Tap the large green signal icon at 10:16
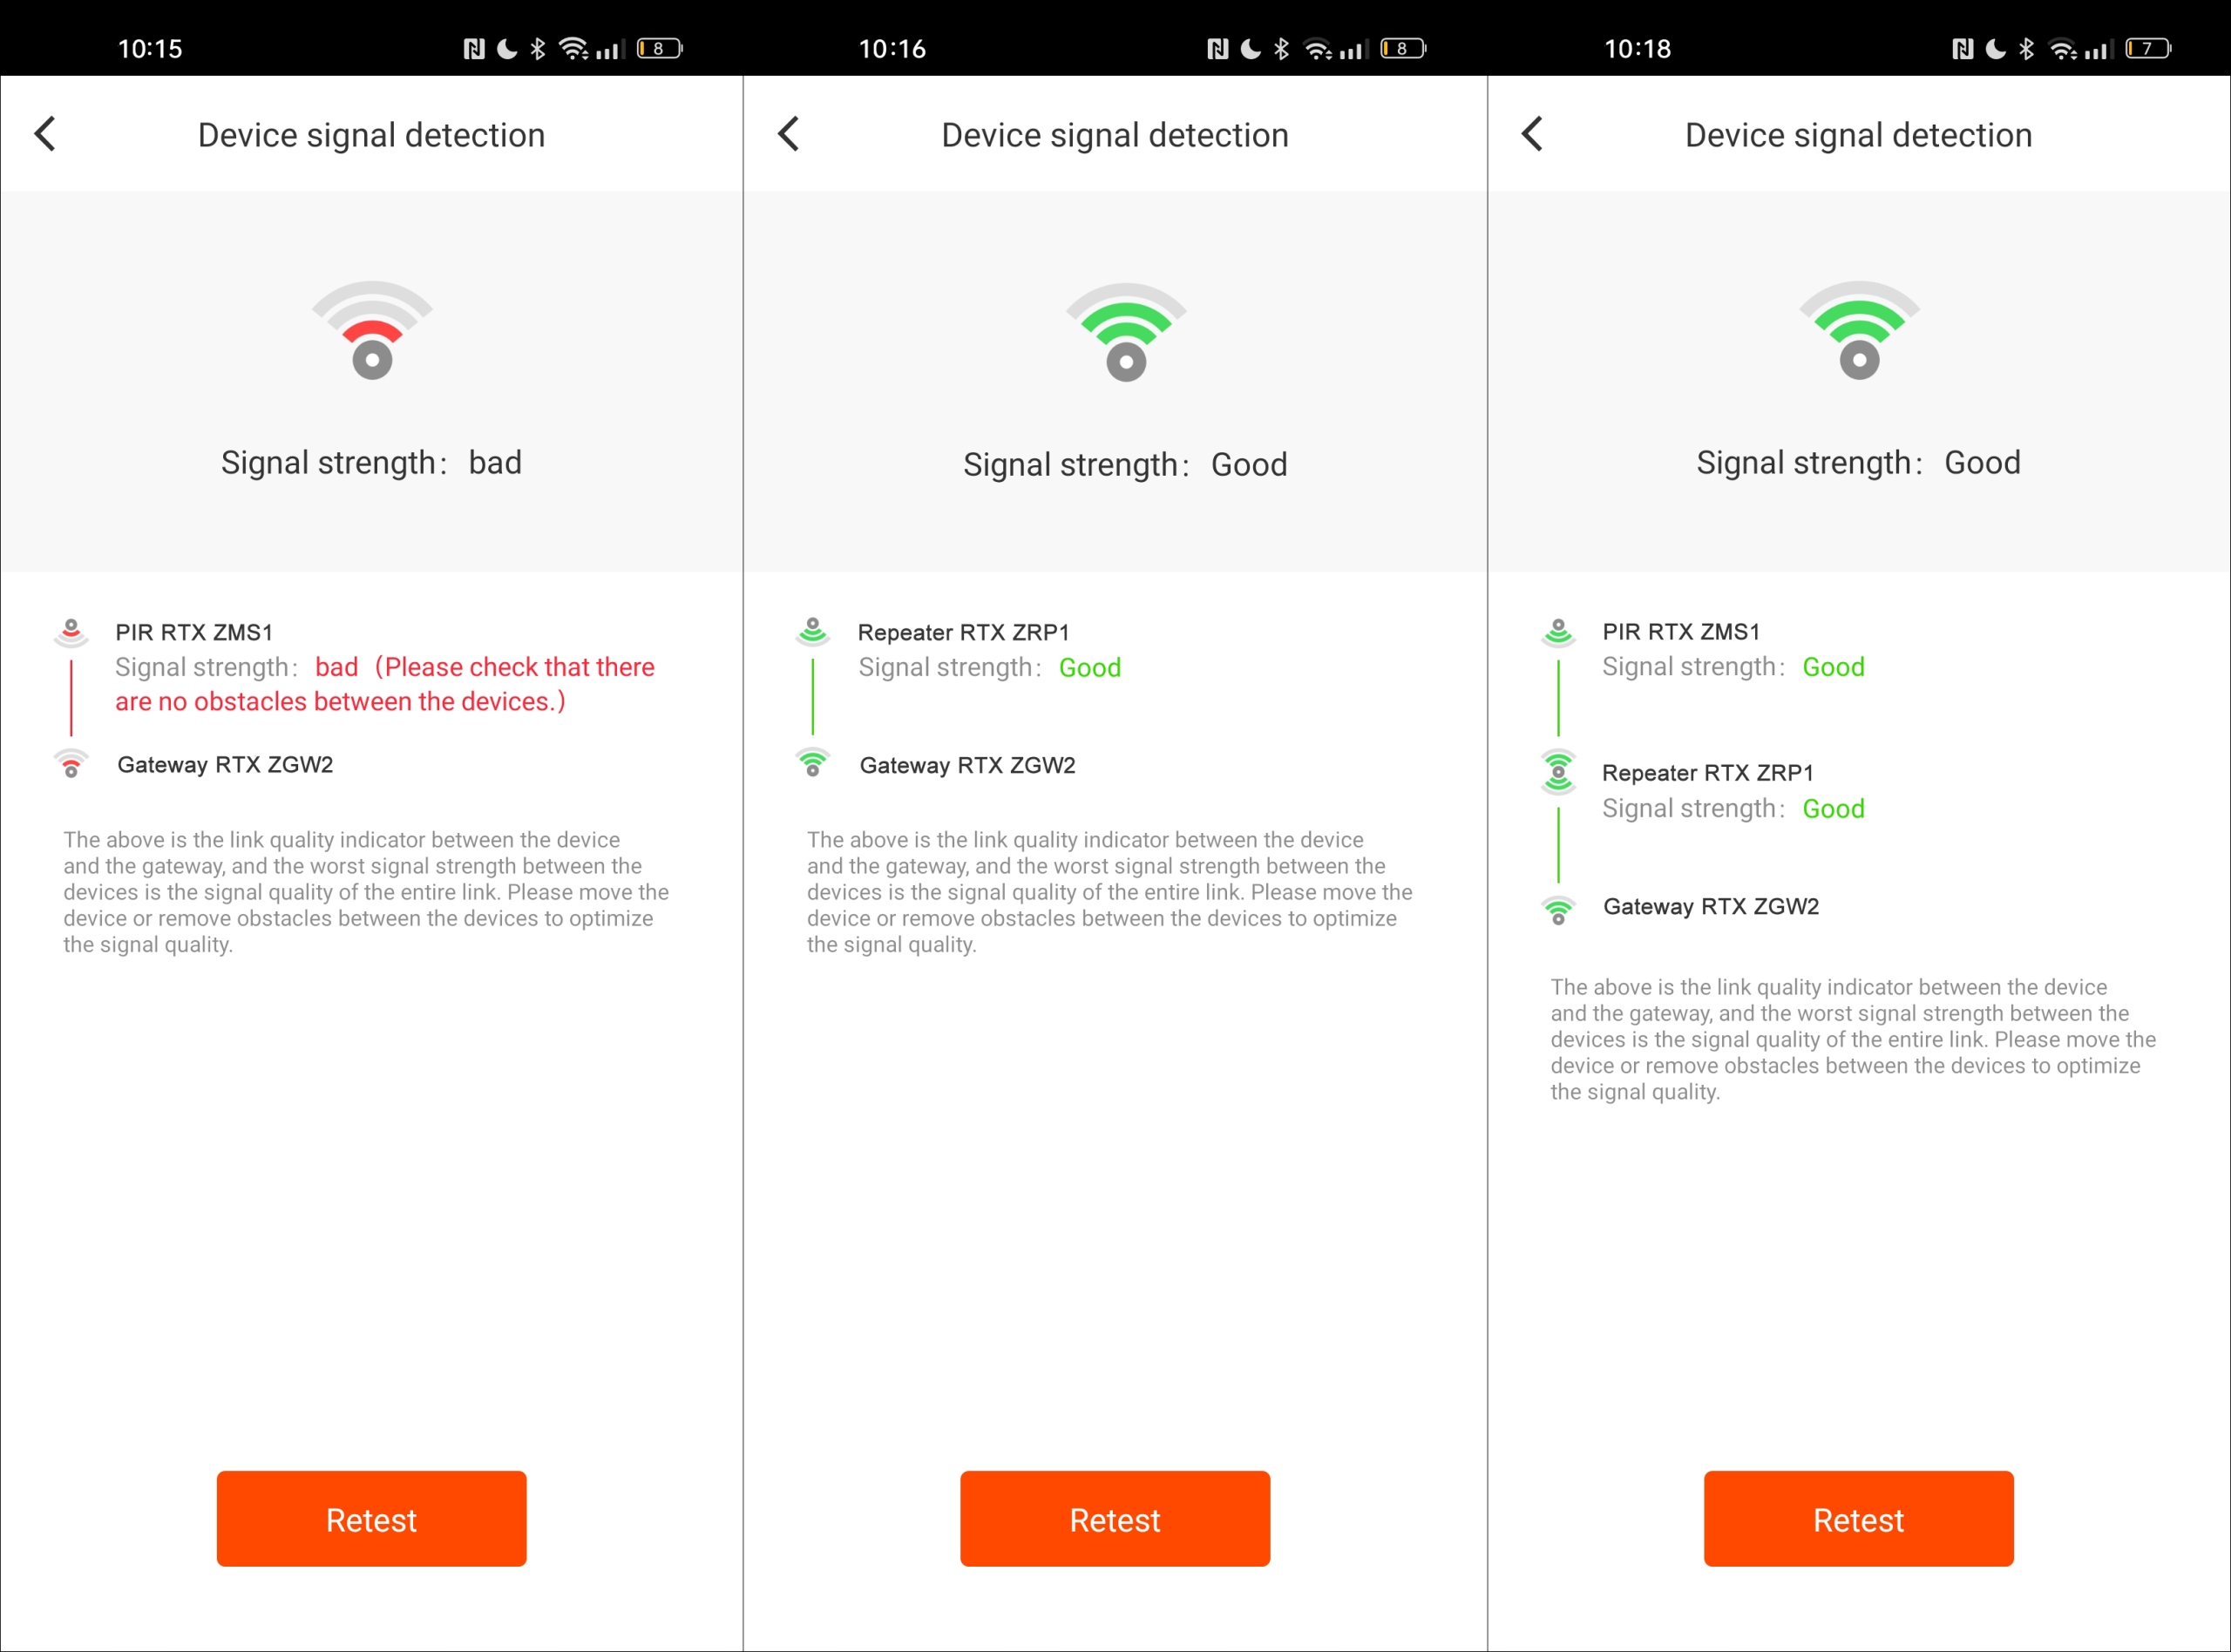The width and height of the screenshot is (2231, 1652). coord(1126,333)
